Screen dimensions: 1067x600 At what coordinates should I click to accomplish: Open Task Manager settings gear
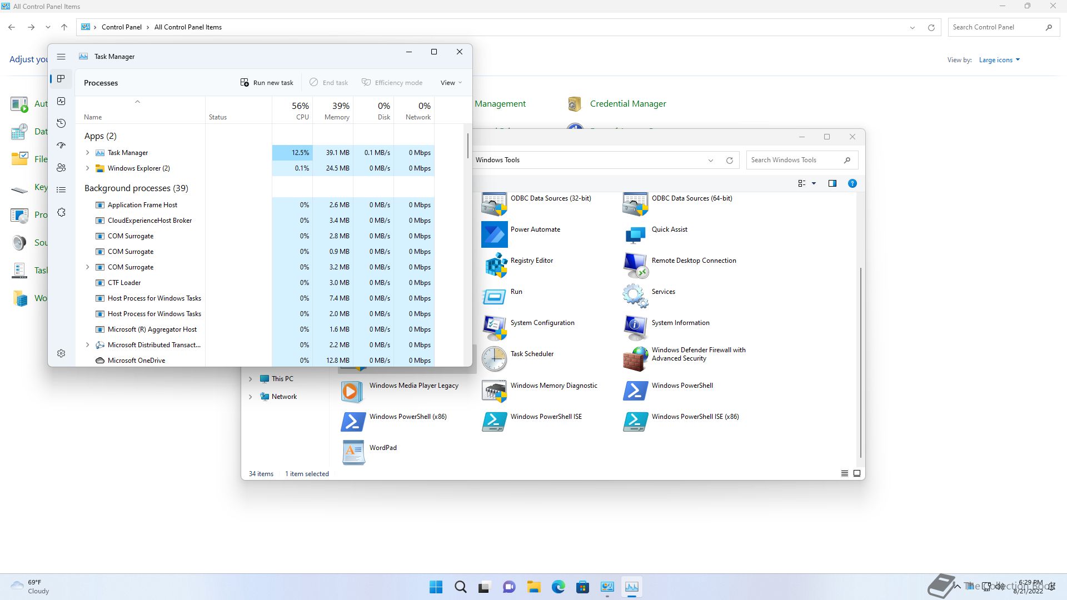coord(61,353)
